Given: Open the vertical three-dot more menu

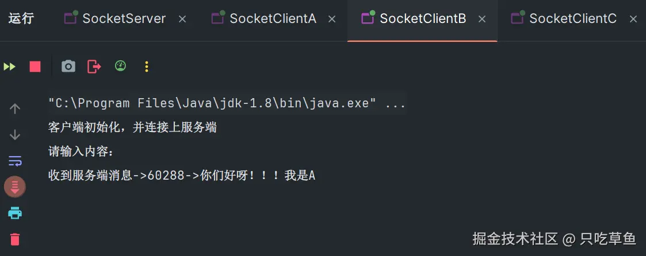Looking at the screenshot, I should tap(146, 67).
